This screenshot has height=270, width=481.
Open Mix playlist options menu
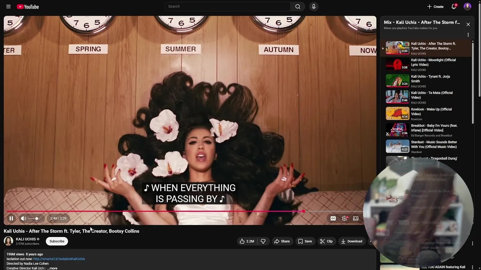click(468, 34)
